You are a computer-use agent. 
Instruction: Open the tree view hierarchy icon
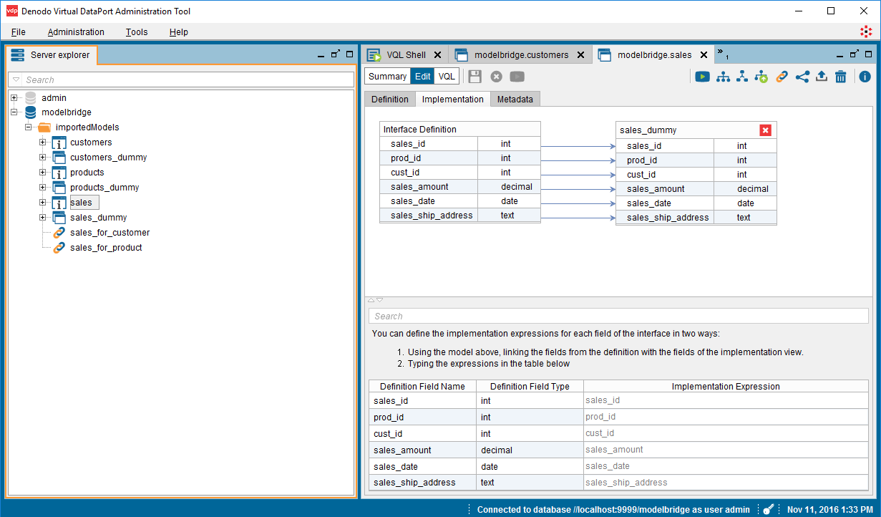(x=724, y=77)
